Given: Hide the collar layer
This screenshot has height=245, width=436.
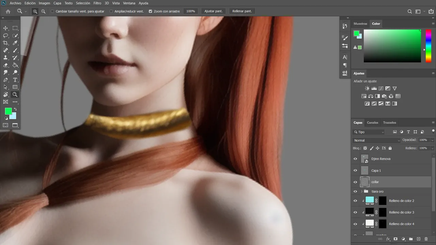Looking at the screenshot, I should [355, 182].
